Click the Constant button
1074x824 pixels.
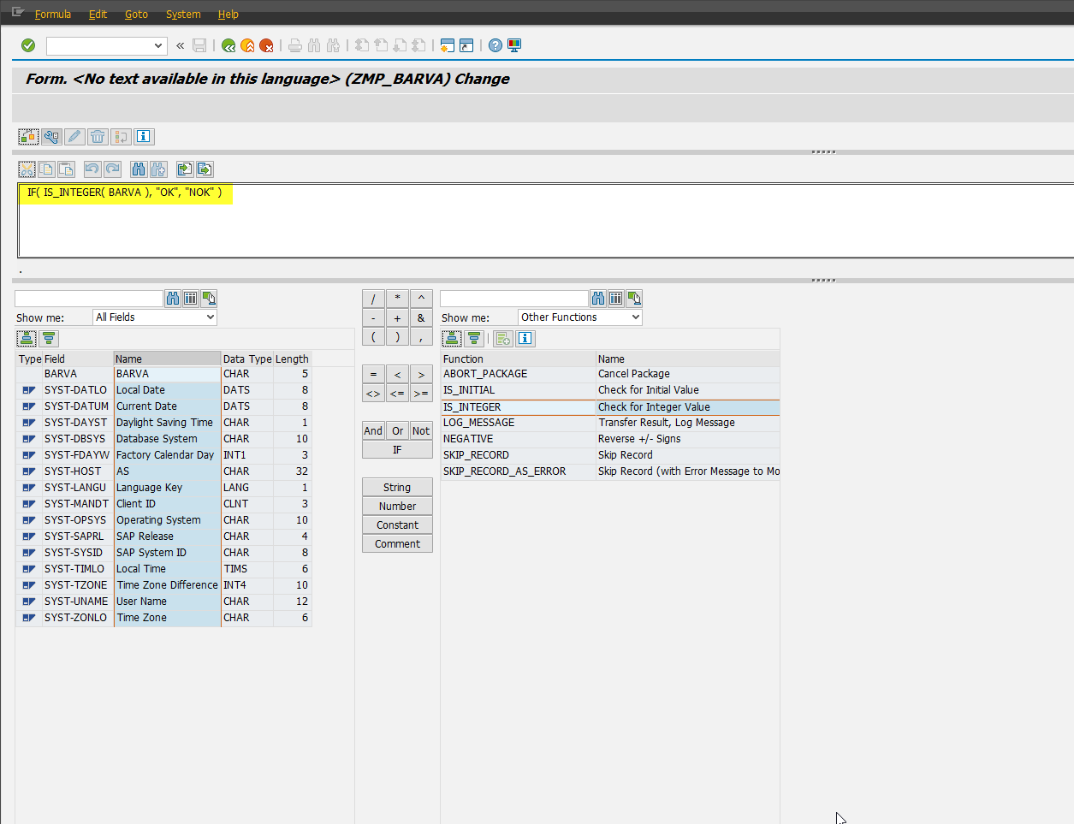point(397,525)
